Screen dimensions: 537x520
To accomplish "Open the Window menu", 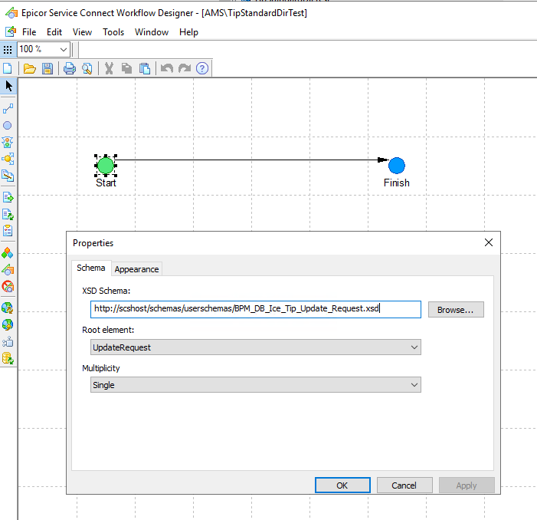I will (x=152, y=32).
